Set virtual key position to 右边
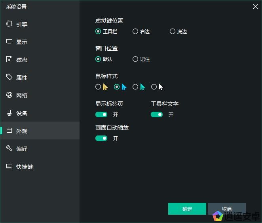This screenshot has width=262, height=223. 135,31
